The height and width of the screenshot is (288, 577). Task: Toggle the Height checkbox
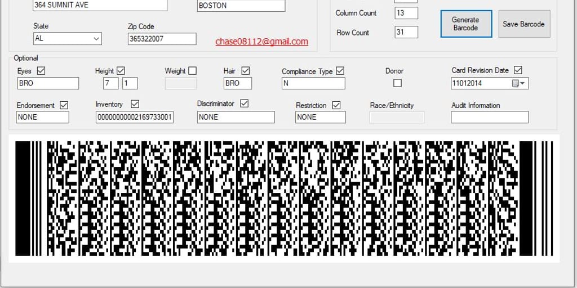(x=121, y=71)
